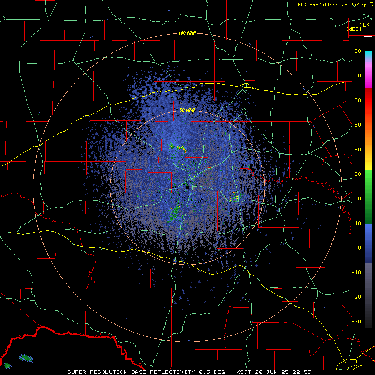Viewport: 375px width, 375px height.
Task: Click the 40 value on the dBZ scale
Action: click(x=358, y=150)
